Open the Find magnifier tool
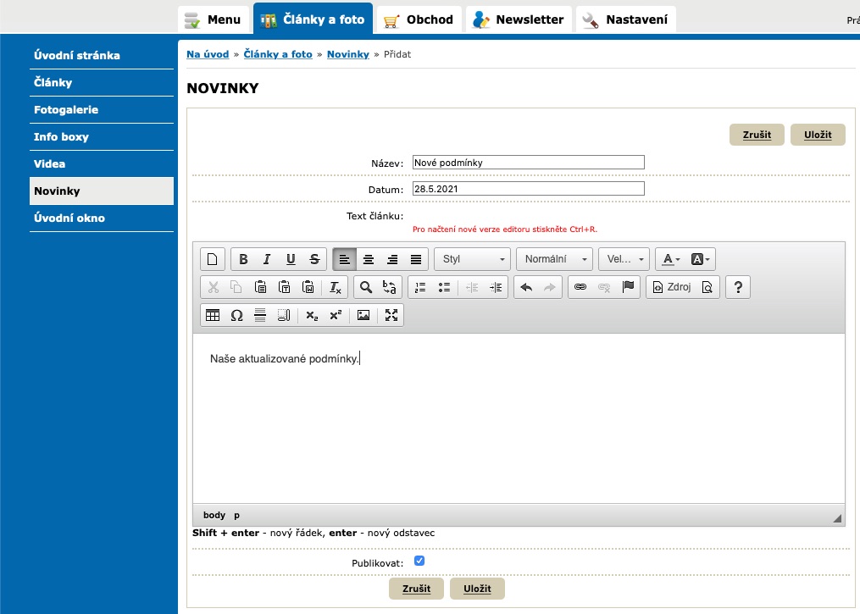 pyautogui.click(x=366, y=287)
